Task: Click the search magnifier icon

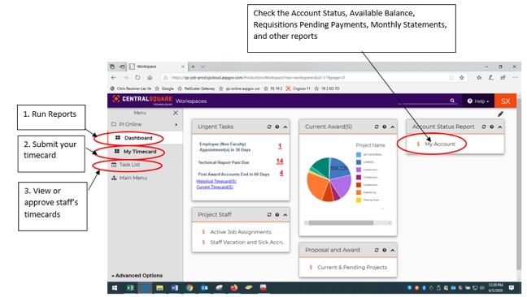Action: (x=452, y=101)
